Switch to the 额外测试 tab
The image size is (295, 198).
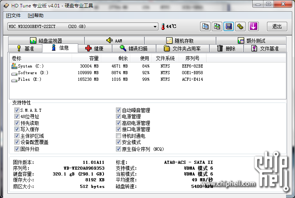[251, 40]
